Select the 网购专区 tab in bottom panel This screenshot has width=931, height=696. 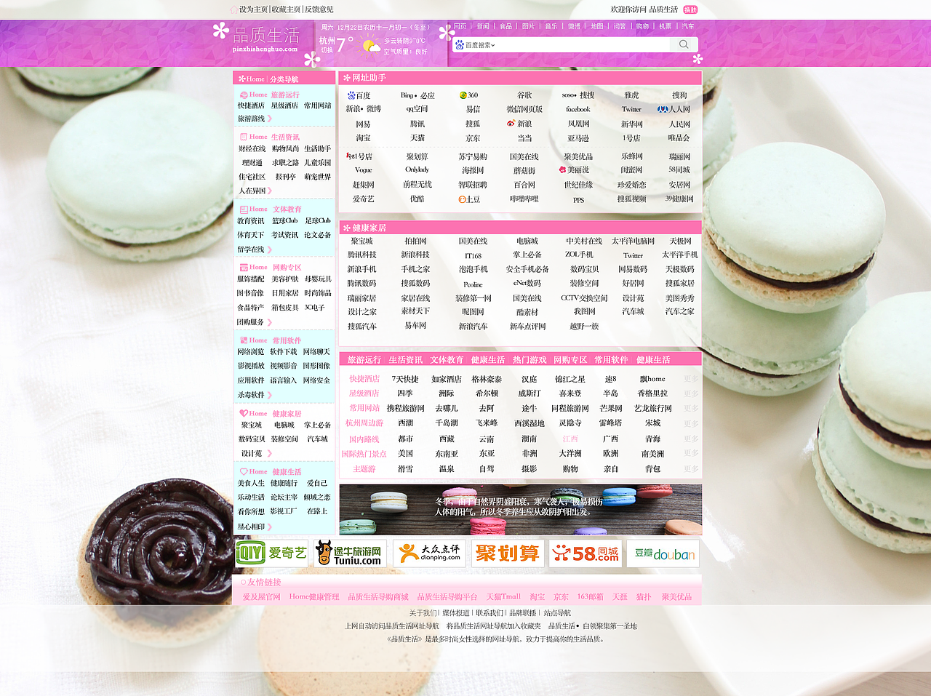570,359
